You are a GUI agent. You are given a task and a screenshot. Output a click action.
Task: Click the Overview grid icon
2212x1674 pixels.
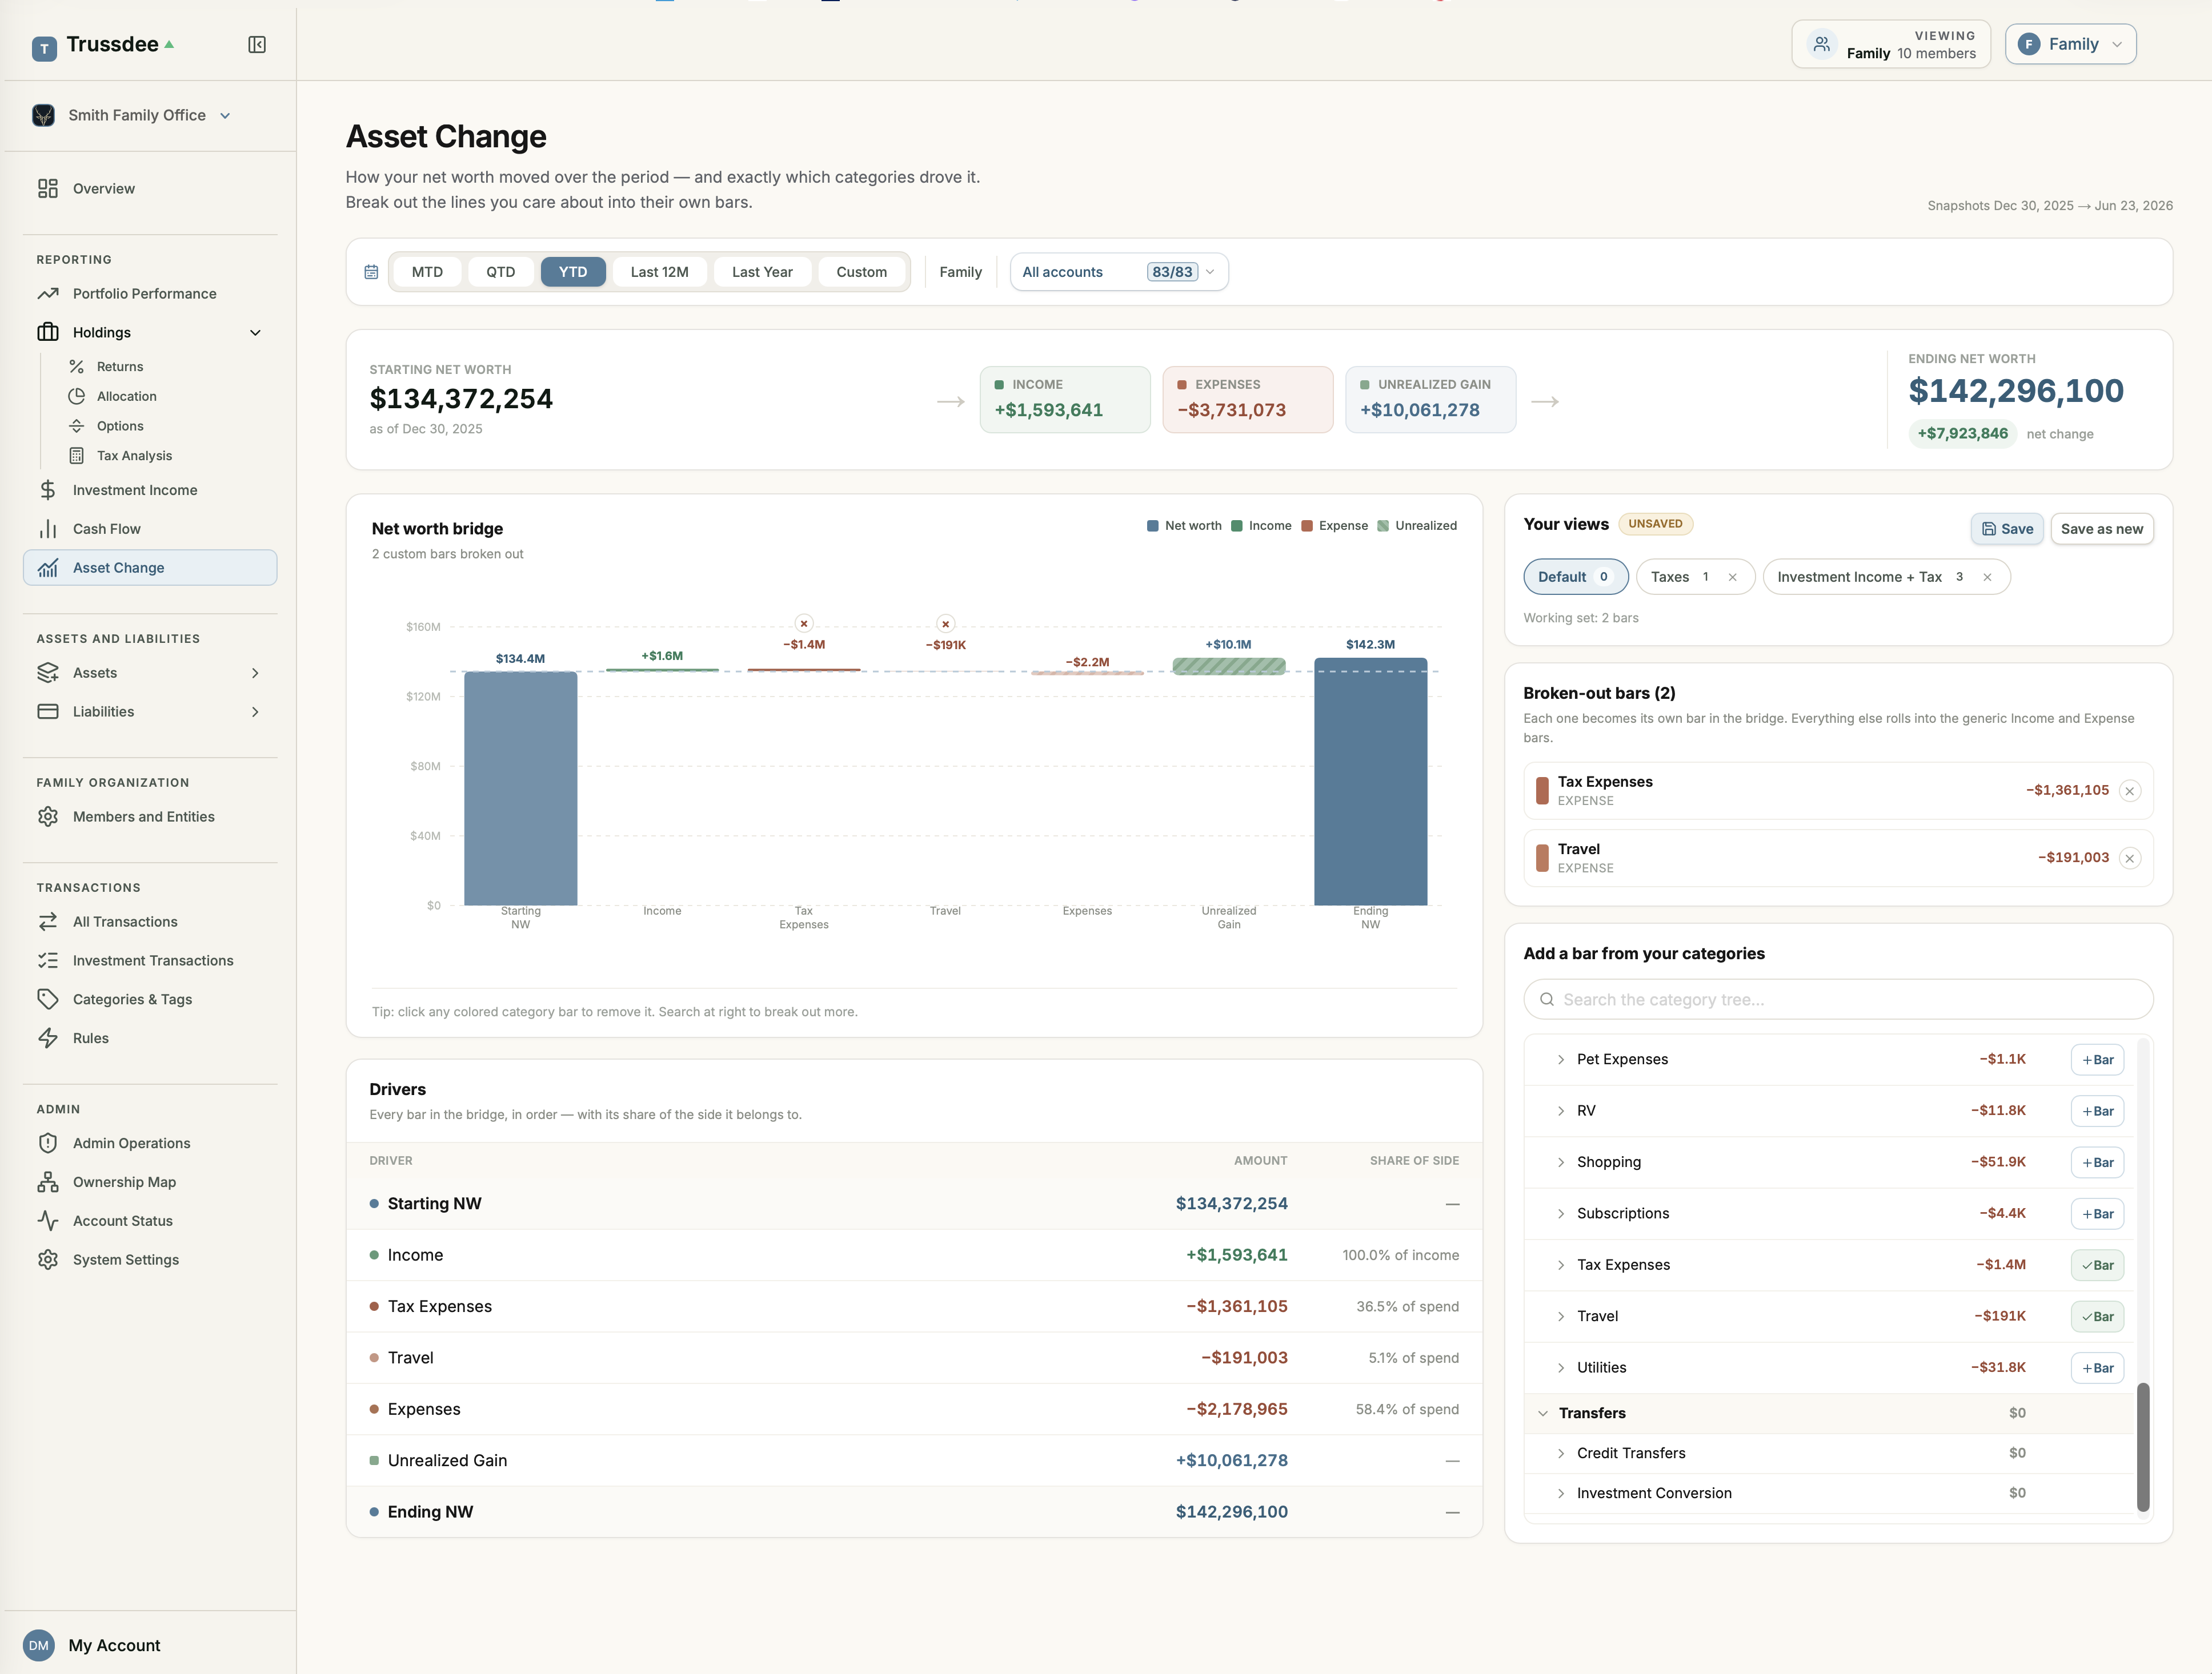tap(48, 189)
